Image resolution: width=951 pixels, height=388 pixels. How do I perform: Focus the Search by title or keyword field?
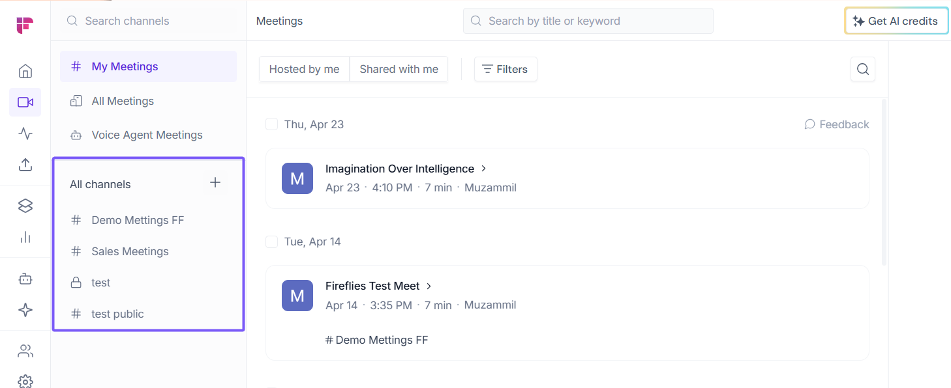pos(588,21)
